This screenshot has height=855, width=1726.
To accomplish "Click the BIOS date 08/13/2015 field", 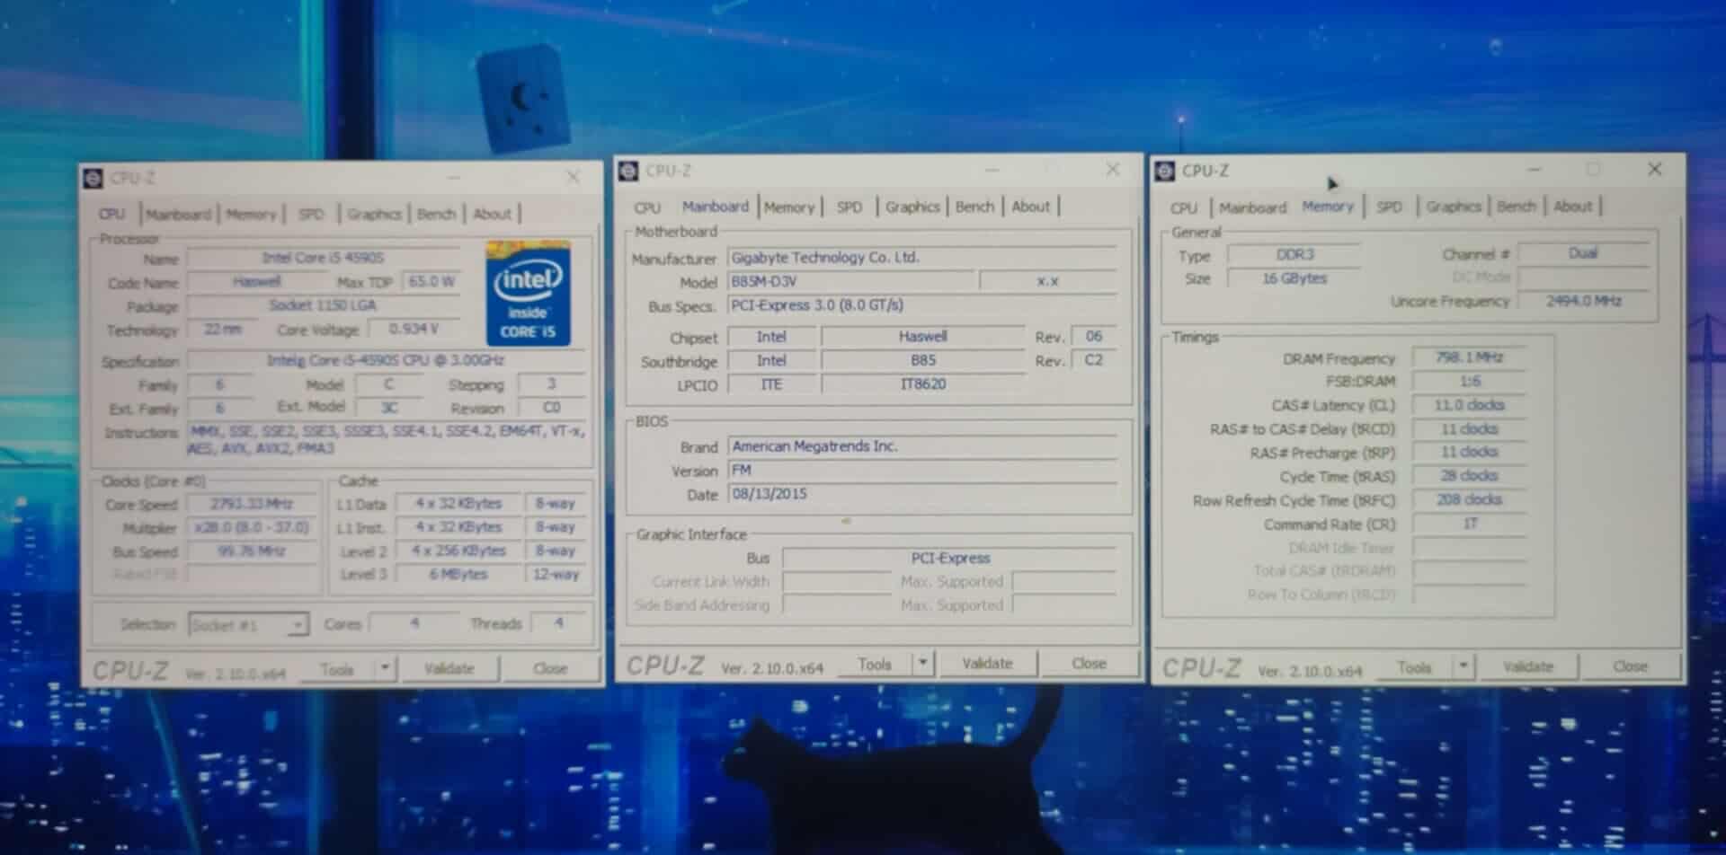I will (x=921, y=494).
